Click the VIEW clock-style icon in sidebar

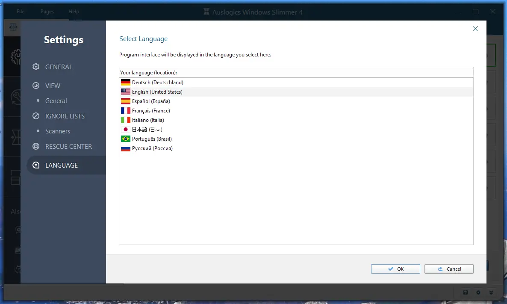(35, 86)
